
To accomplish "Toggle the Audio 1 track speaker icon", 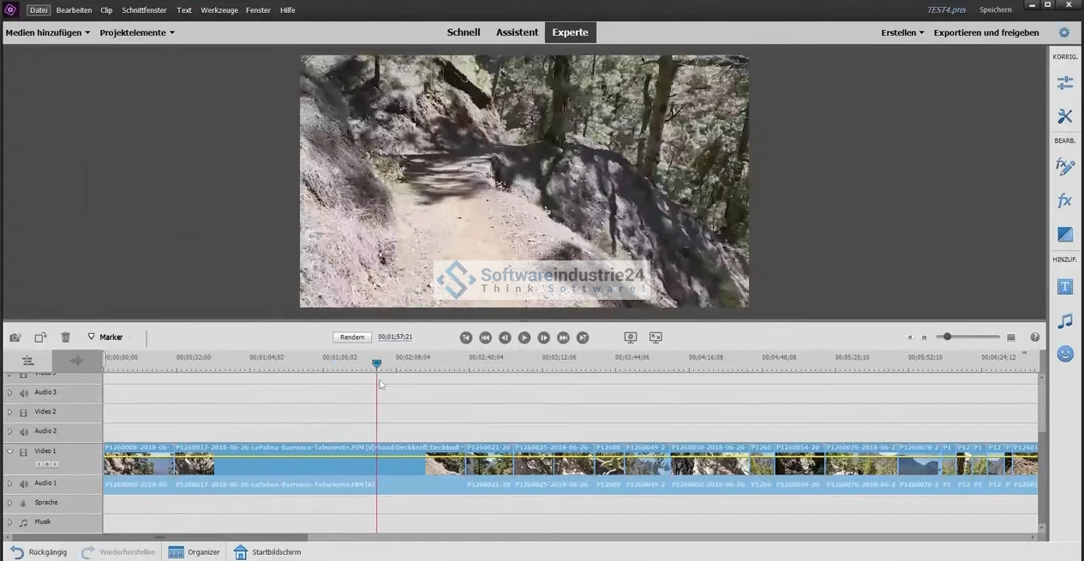I will coord(24,484).
